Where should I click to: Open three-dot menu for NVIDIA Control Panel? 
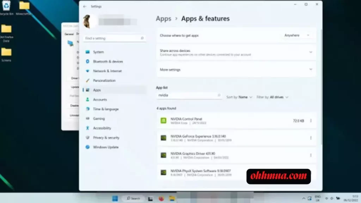tap(311, 121)
